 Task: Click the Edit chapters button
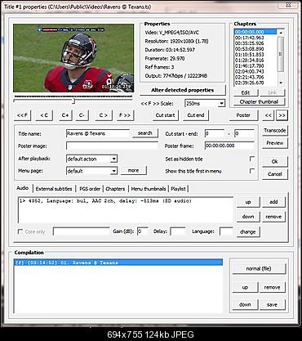click(x=246, y=92)
